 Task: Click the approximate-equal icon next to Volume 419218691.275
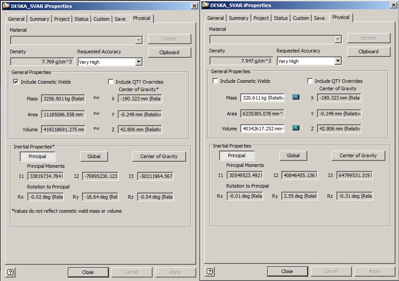click(96, 129)
